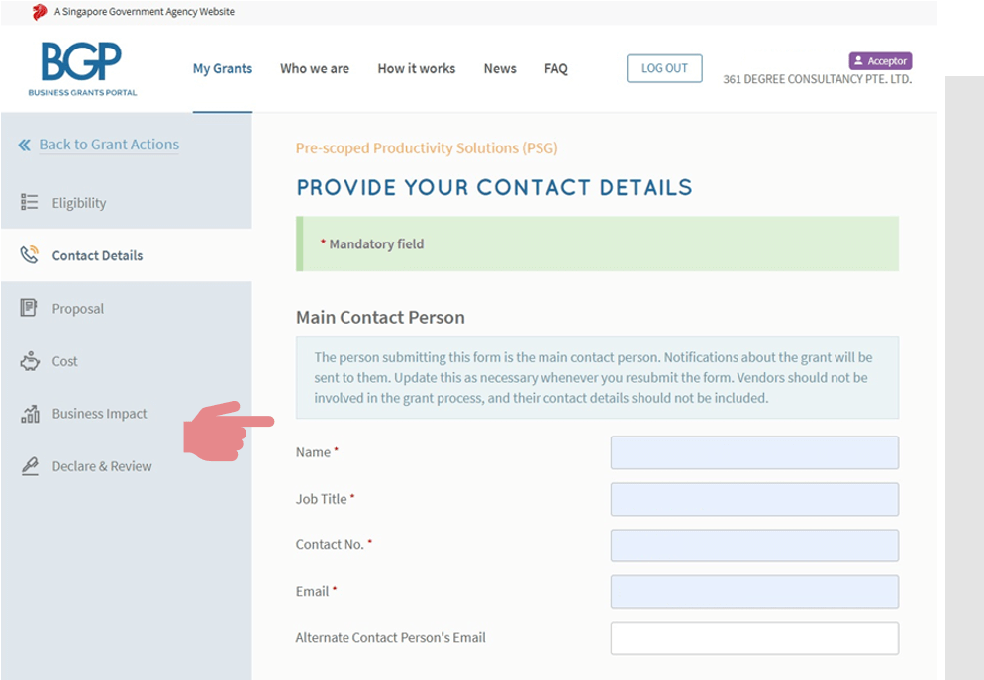Follow the Back to Grant Actions link
Viewport: 984px width, 680px height.
[x=109, y=145]
